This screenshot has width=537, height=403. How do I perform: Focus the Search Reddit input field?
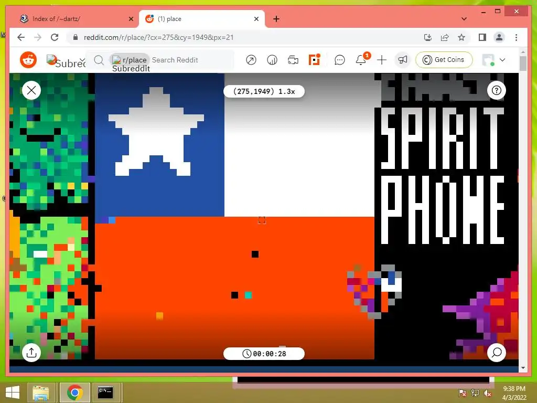[175, 60]
